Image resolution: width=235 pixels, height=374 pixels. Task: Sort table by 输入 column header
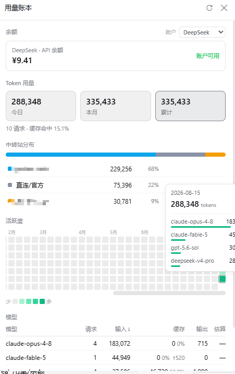122,329
